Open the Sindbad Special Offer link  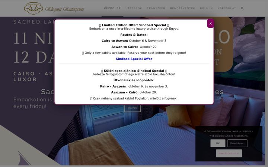coord(134,59)
